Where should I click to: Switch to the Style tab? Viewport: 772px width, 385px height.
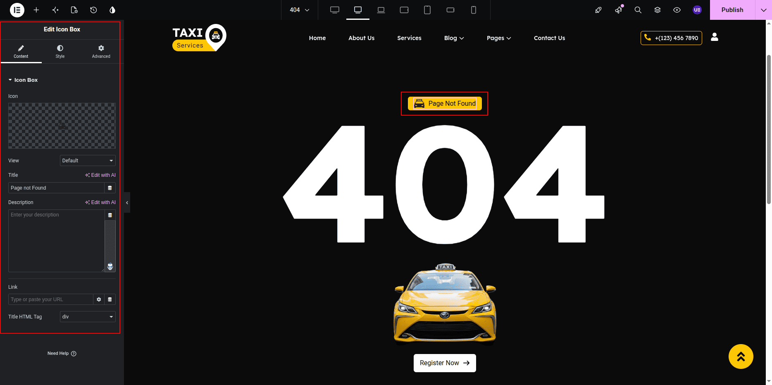tap(60, 52)
